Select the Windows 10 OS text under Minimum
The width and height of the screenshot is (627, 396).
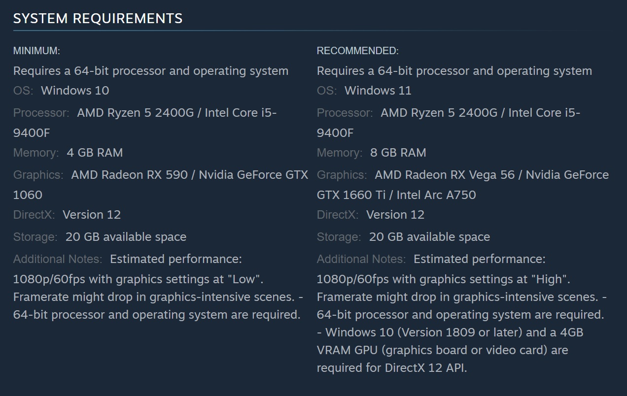[75, 91]
